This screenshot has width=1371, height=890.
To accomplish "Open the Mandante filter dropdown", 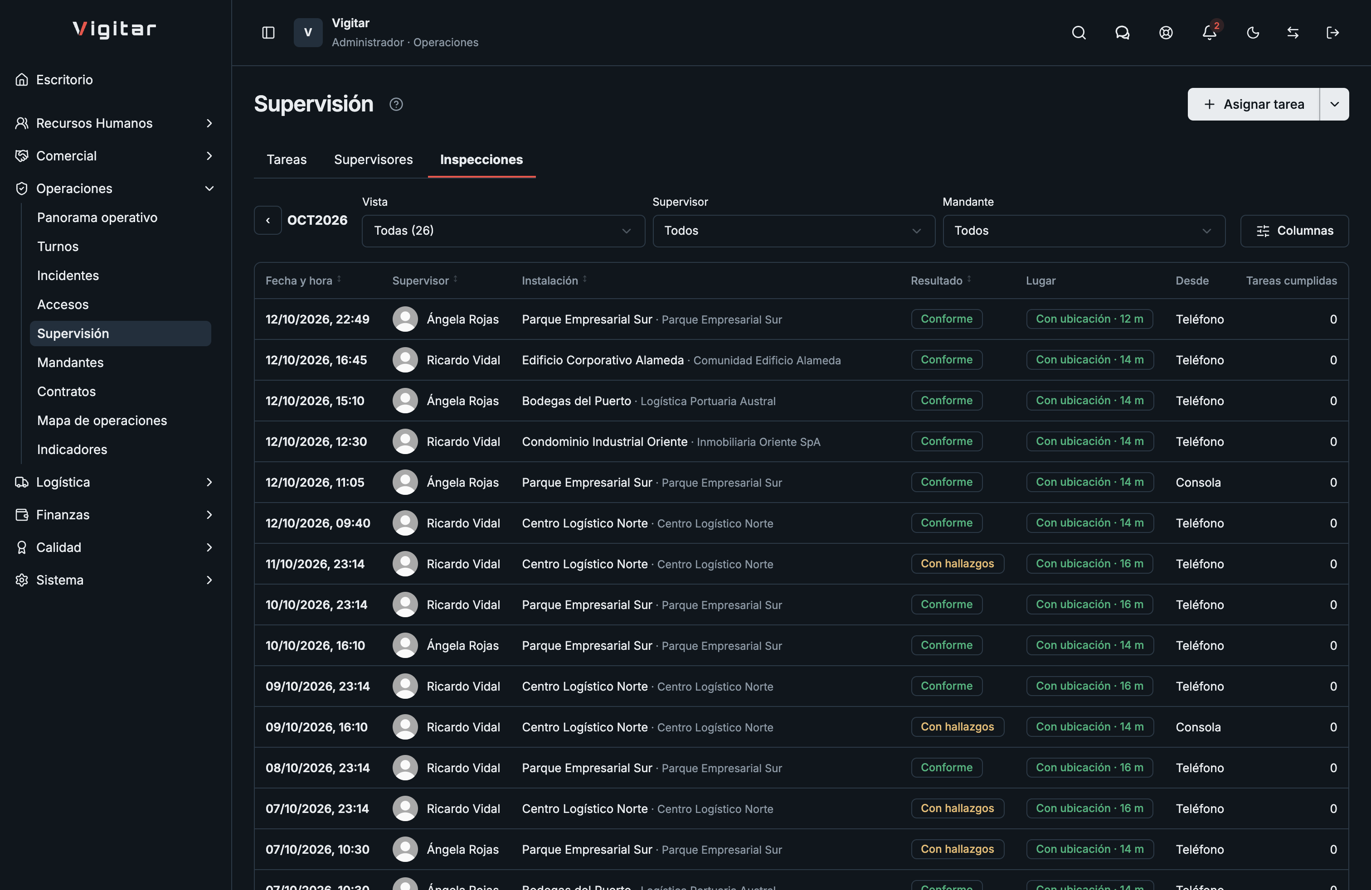I will pos(1084,231).
